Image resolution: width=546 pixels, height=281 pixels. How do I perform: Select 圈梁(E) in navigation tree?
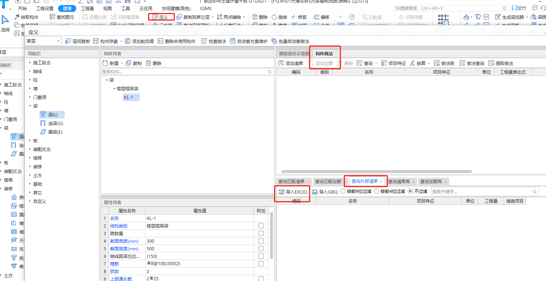pyautogui.click(x=51, y=132)
